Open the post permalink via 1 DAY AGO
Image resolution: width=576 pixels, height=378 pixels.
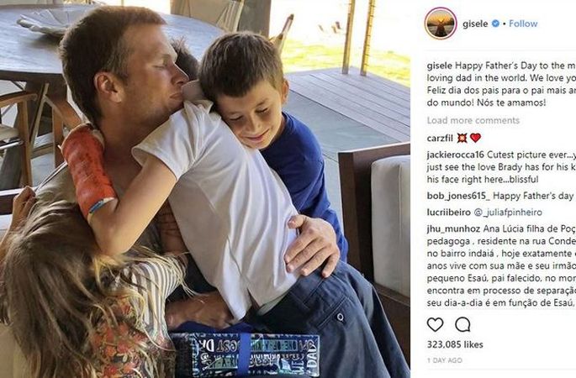(x=445, y=360)
